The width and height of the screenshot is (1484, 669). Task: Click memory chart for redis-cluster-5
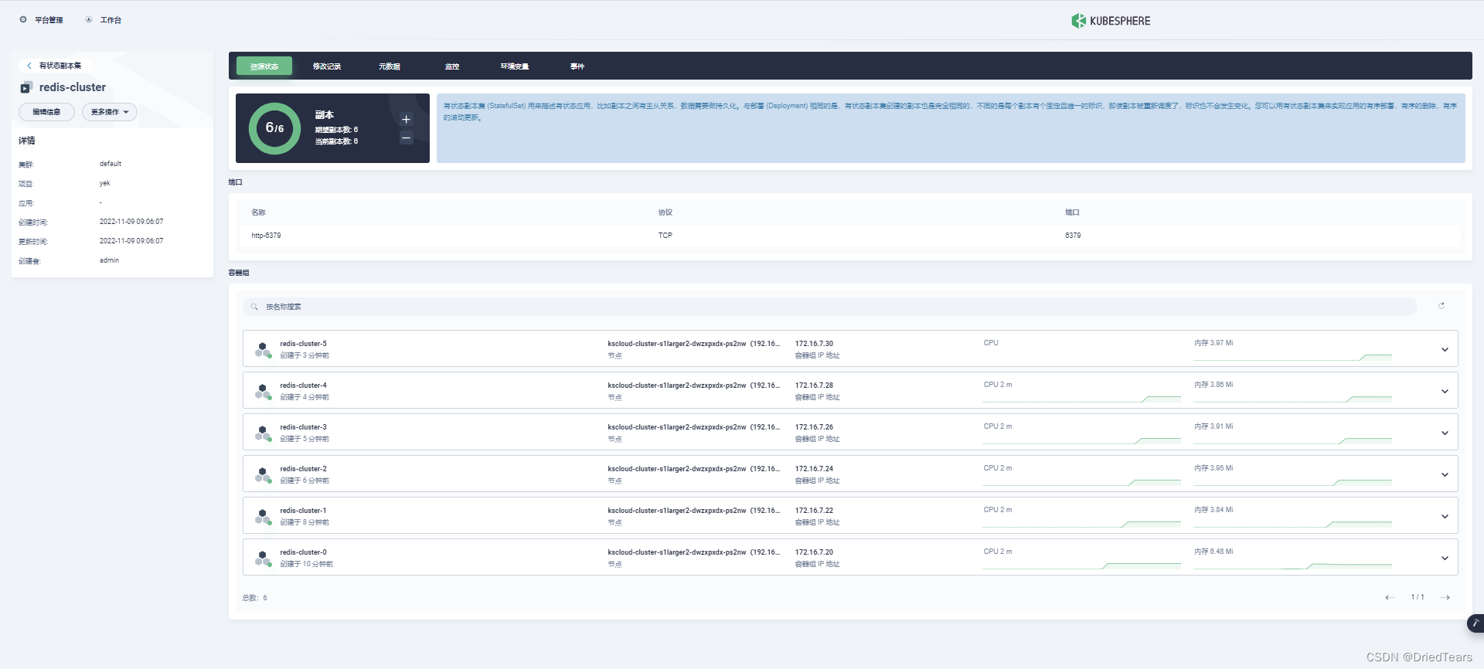pyautogui.click(x=1292, y=356)
